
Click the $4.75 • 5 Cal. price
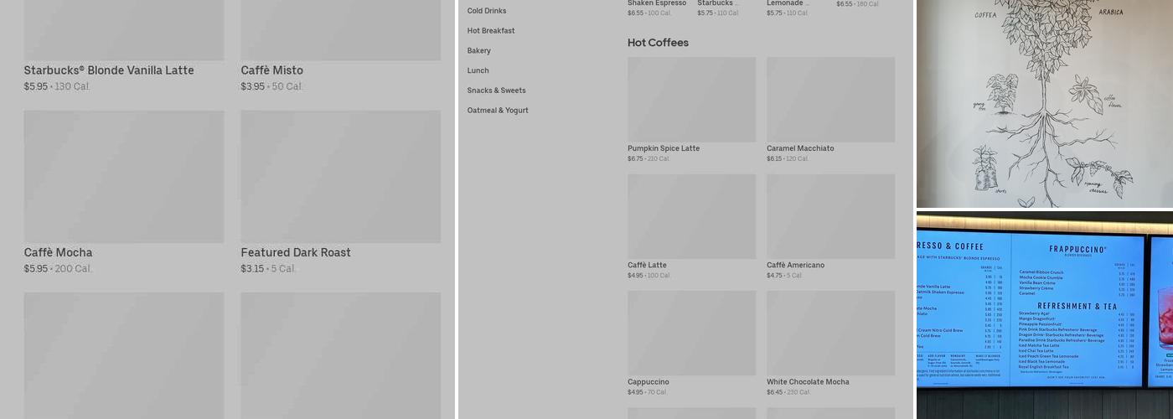click(784, 275)
